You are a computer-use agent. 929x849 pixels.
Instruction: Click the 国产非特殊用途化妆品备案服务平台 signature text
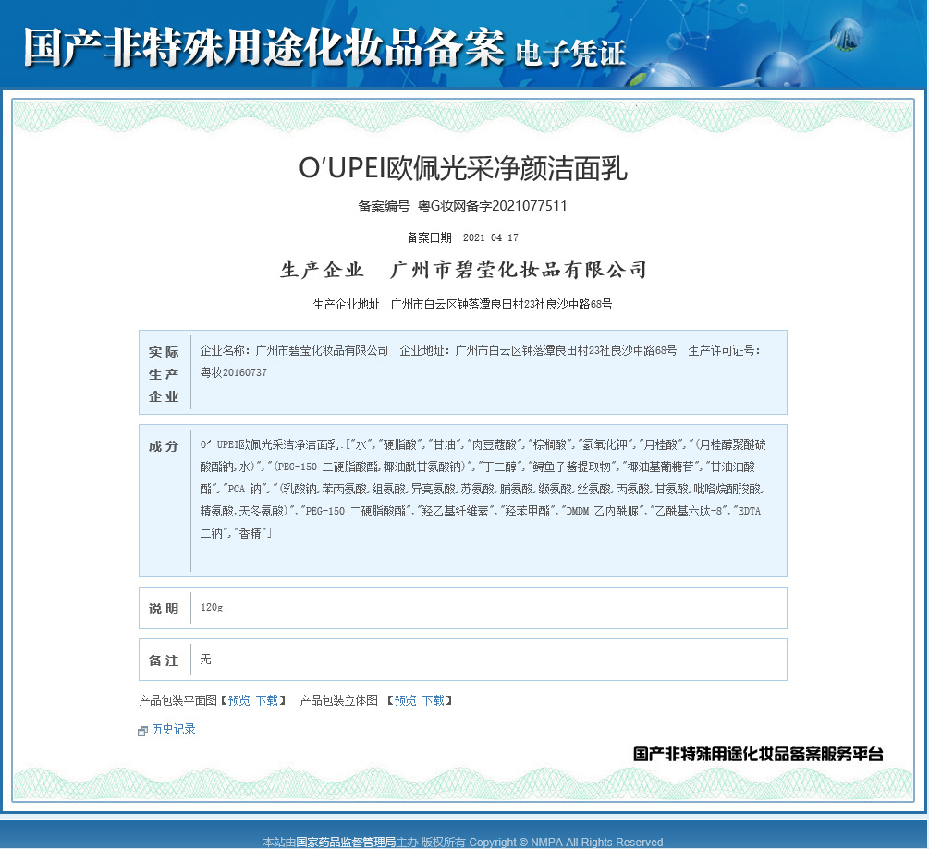[x=758, y=754]
